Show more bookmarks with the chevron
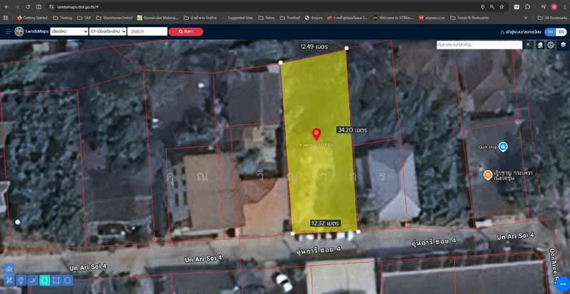This screenshot has width=570, height=294. (526, 18)
